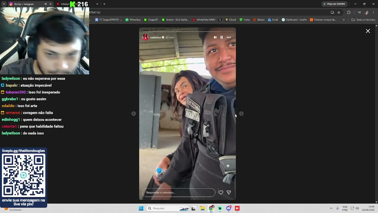Share the story via the send icon
Screen dimensions: 378x213
coord(229,193)
